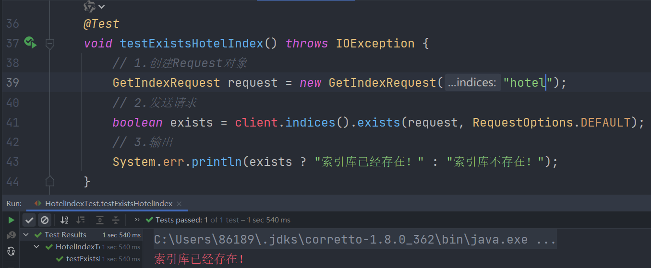This screenshot has height=268, width=651.
Task: Toggle Show Ignored tests button
Action: tap(45, 220)
